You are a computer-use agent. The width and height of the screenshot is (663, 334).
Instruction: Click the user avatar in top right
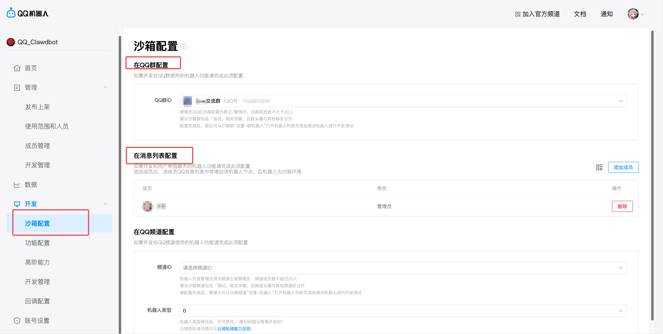(633, 14)
